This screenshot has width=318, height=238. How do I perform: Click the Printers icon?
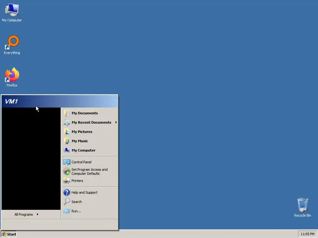click(x=66, y=181)
